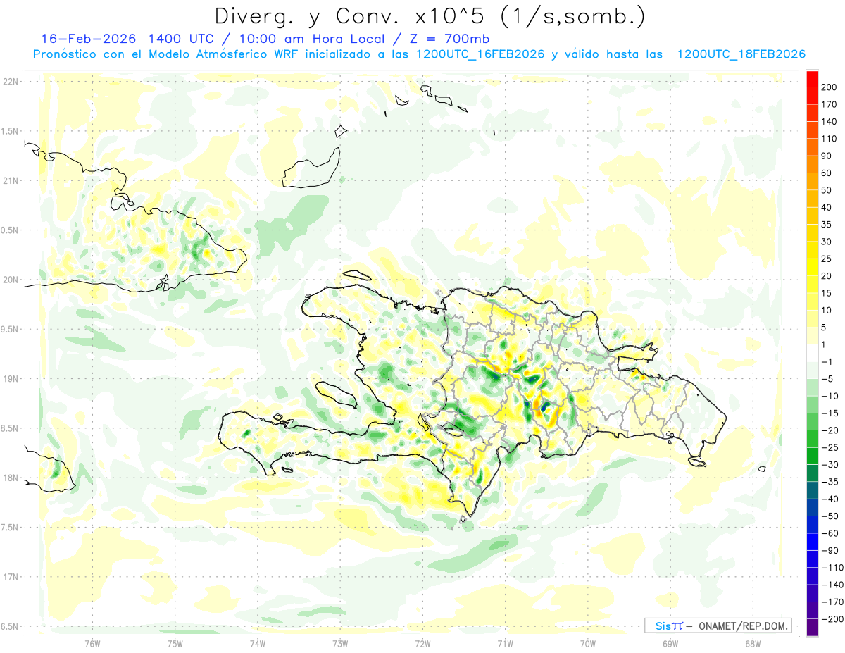Click the '7.5N' latitude label
Image resolution: width=845 pixels, height=653 pixels.
tap(10, 527)
